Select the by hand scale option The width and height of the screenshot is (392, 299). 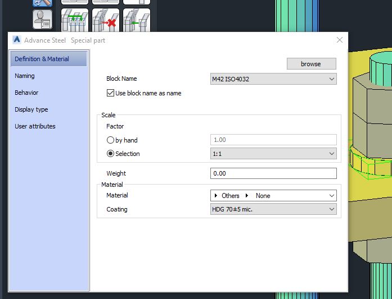pos(110,140)
